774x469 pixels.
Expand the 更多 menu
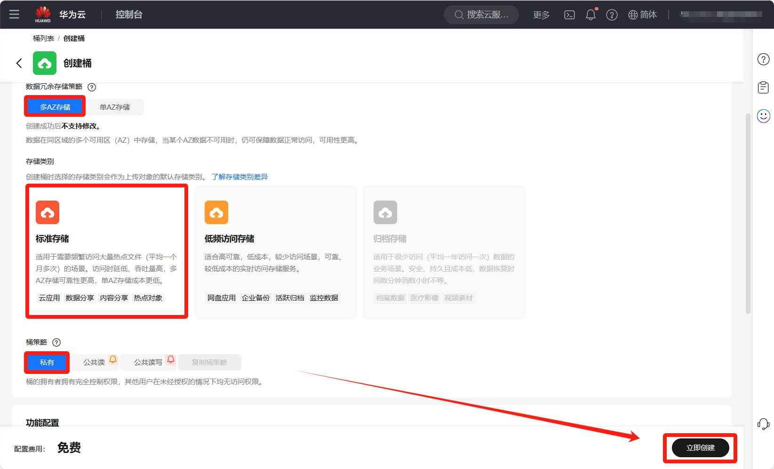click(x=541, y=15)
